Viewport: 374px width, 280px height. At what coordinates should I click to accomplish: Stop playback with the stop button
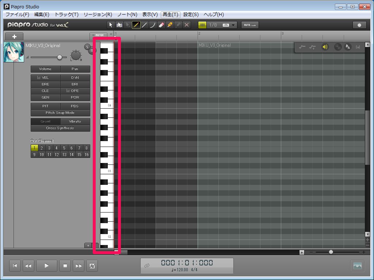tap(65, 266)
